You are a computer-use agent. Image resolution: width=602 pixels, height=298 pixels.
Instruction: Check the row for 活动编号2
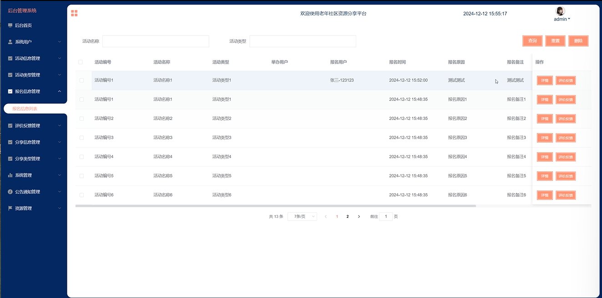82,118
